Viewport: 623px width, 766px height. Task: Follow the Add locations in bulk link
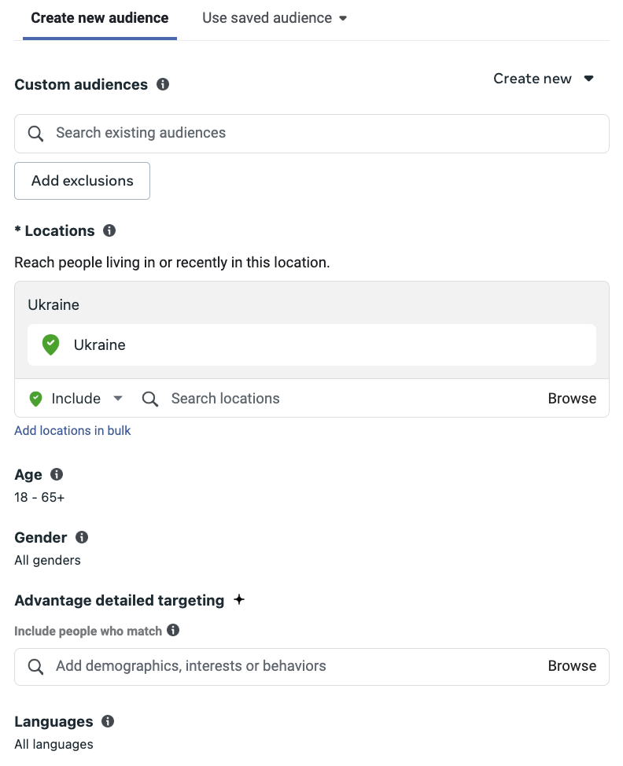pyautogui.click(x=72, y=430)
